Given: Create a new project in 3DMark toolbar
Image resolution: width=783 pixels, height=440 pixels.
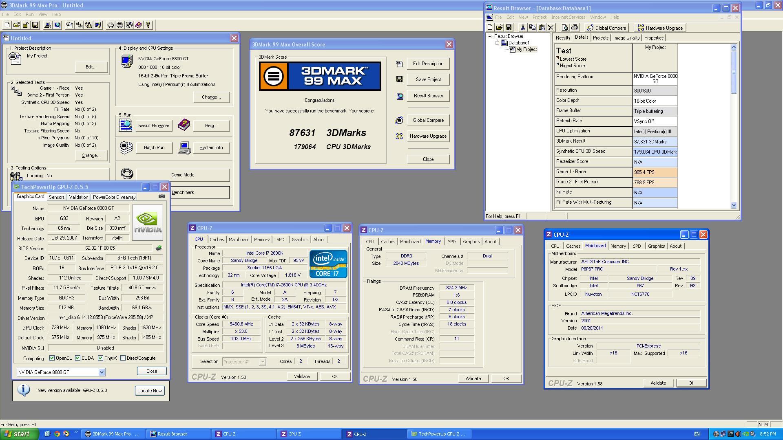Looking at the screenshot, I should click(x=7, y=25).
